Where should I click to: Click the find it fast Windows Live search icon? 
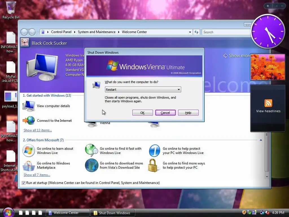pyautogui.click(x=91, y=150)
